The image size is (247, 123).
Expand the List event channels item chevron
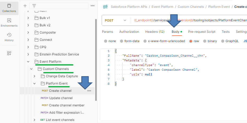point(34,120)
